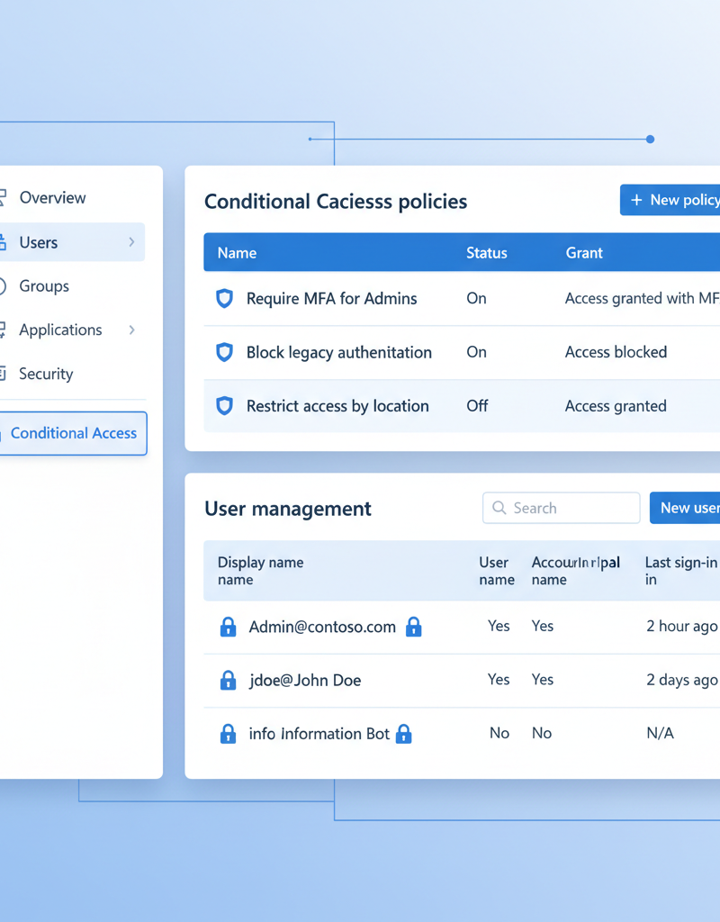Click the User name column header
Image resolution: width=720 pixels, height=922 pixels.
pyautogui.click(x=497, y=570)
